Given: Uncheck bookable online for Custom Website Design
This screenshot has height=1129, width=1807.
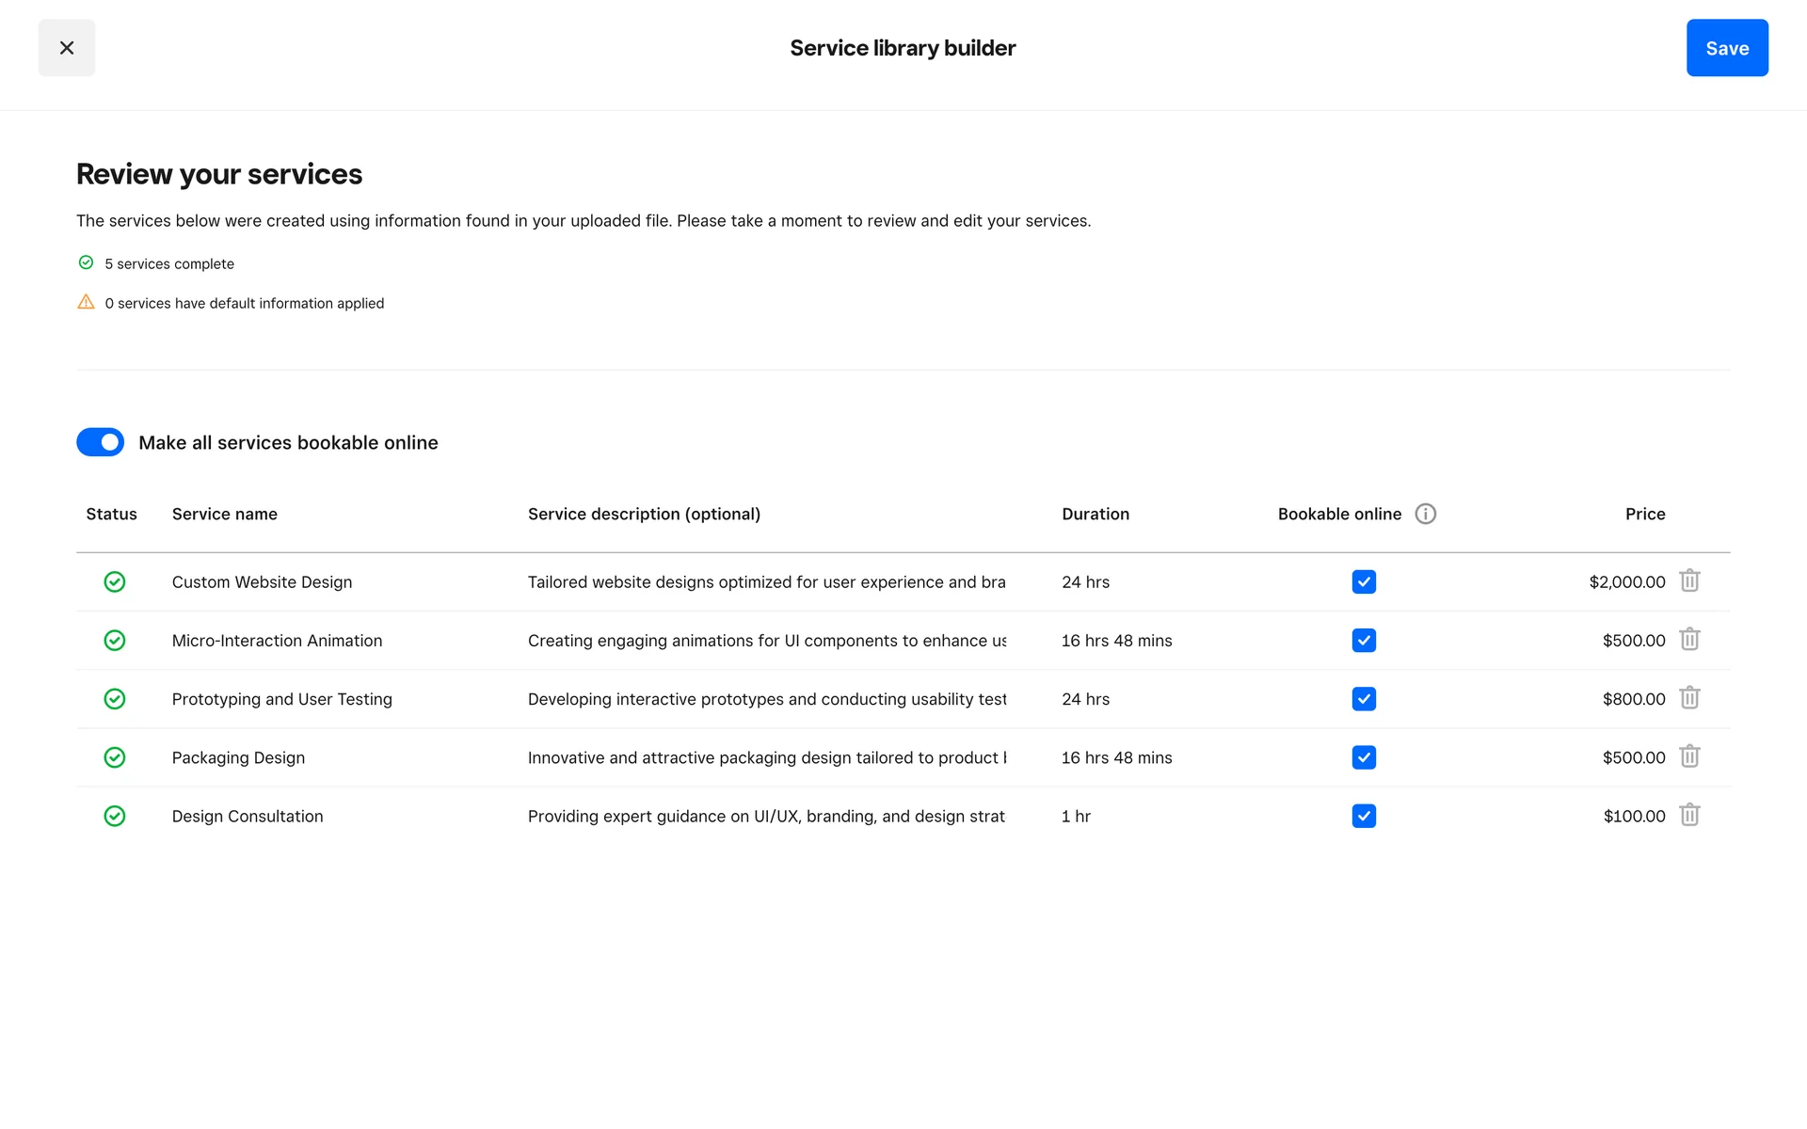Looking at the screenshot, I should tap(1364, 582).
